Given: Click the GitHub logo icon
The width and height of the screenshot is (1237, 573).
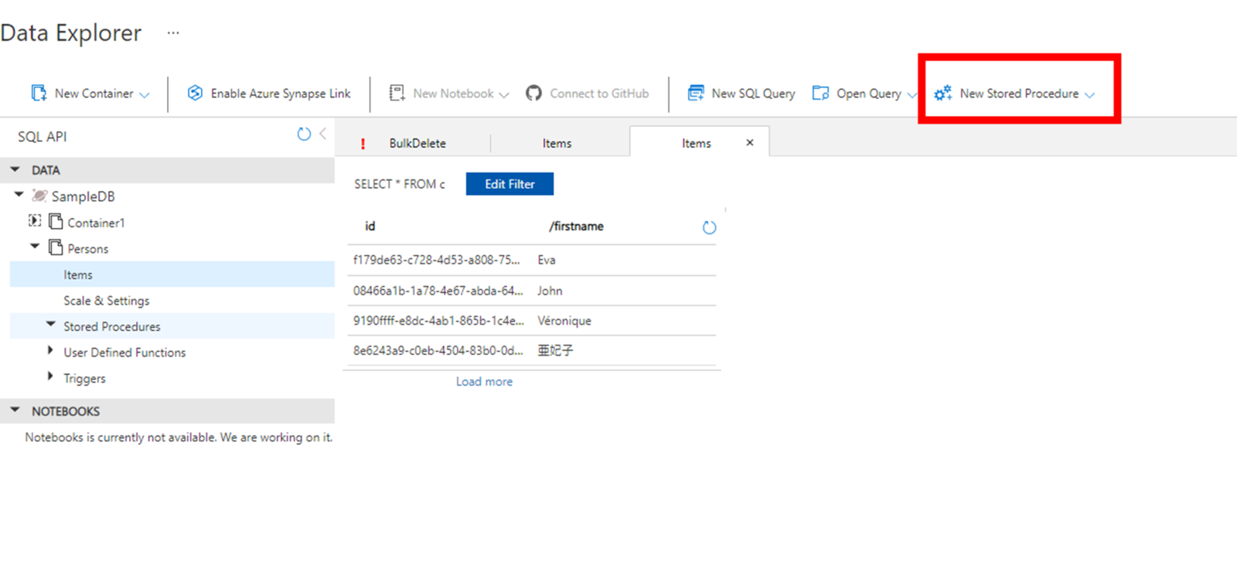Looking at the screenshot, I should coord(533,94).
